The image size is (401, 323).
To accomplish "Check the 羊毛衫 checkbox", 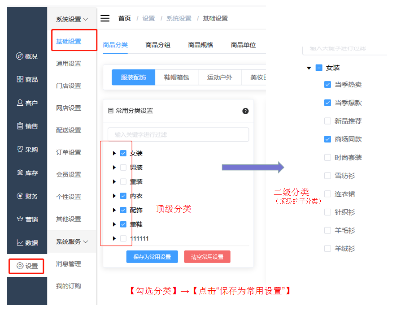I will pyautogui.click(x=327, y=230).
